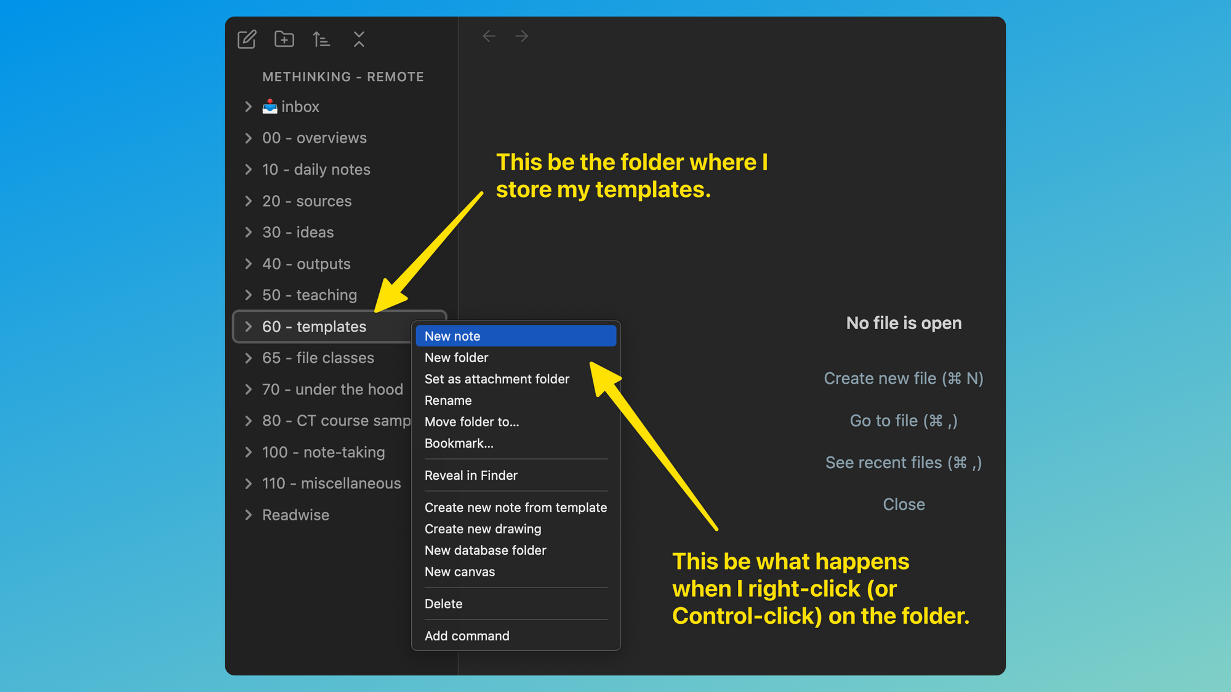Click the Close link in empty pane
Viewport: 1231px width, 692px height.
903,504
